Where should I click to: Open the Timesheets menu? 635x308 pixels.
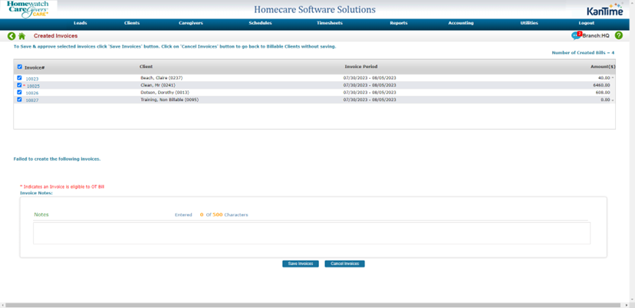pyautogui.click(x=330, y=23)
